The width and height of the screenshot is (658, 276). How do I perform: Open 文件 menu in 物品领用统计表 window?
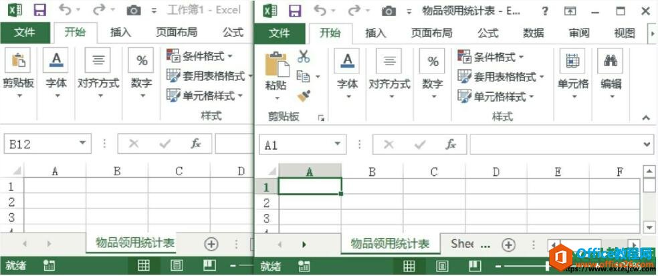pos(280,33)
